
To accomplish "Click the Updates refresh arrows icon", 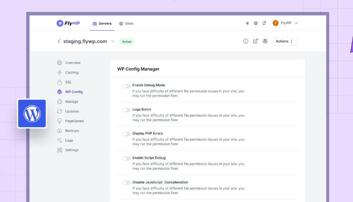I will coord(59,111).
